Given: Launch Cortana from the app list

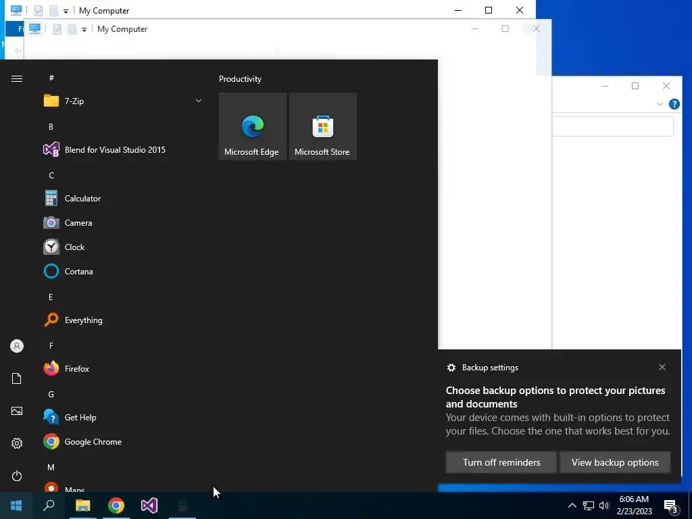Looking at the screenshot, I should click(123, 272).
